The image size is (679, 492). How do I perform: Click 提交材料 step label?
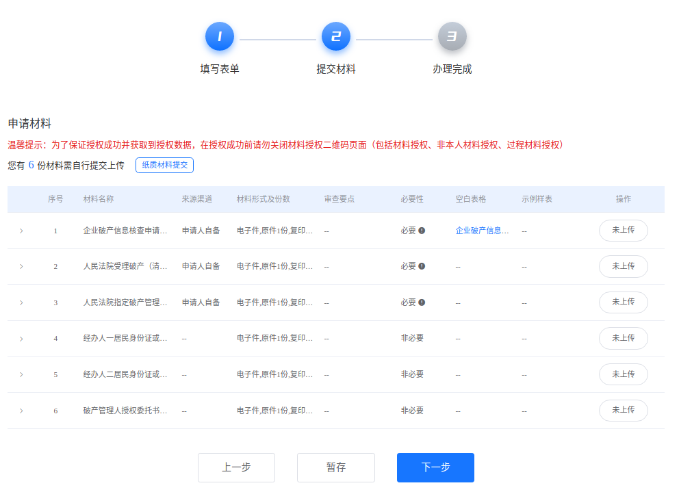pos(335,69)
